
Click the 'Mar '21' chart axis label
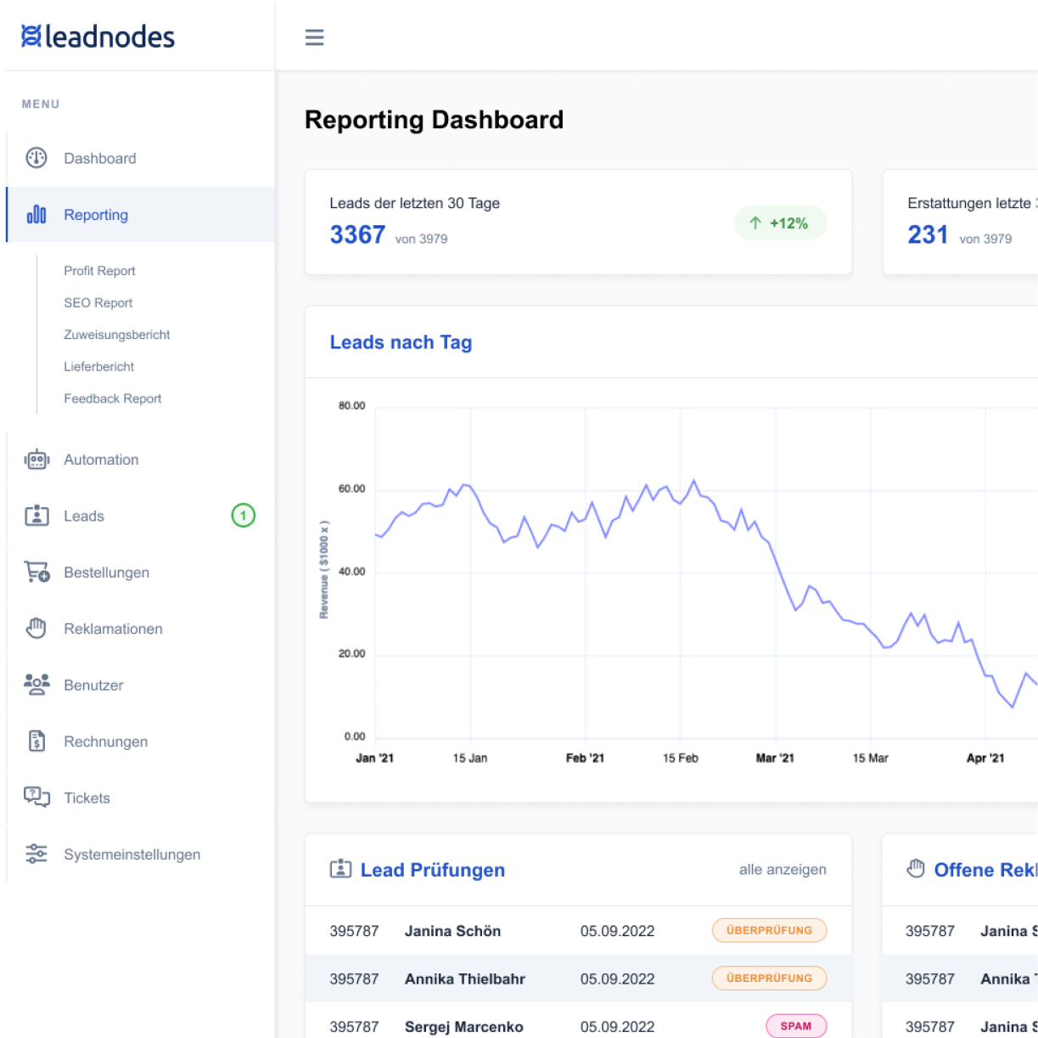coord(775,758)
